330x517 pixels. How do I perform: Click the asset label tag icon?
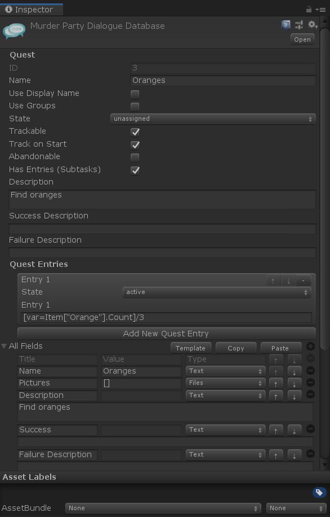pyautogui.click(x=319, y=493)
